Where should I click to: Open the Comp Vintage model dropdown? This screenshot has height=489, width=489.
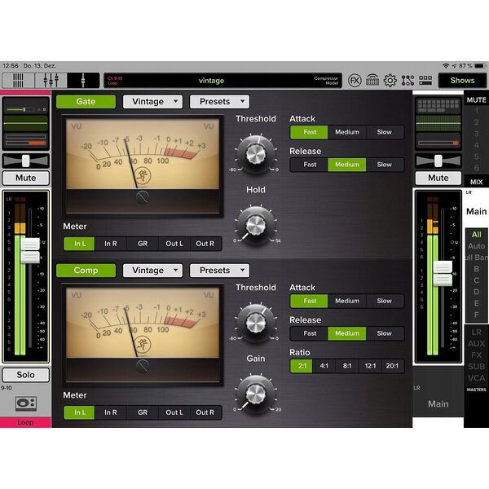[x=153, y=271]
